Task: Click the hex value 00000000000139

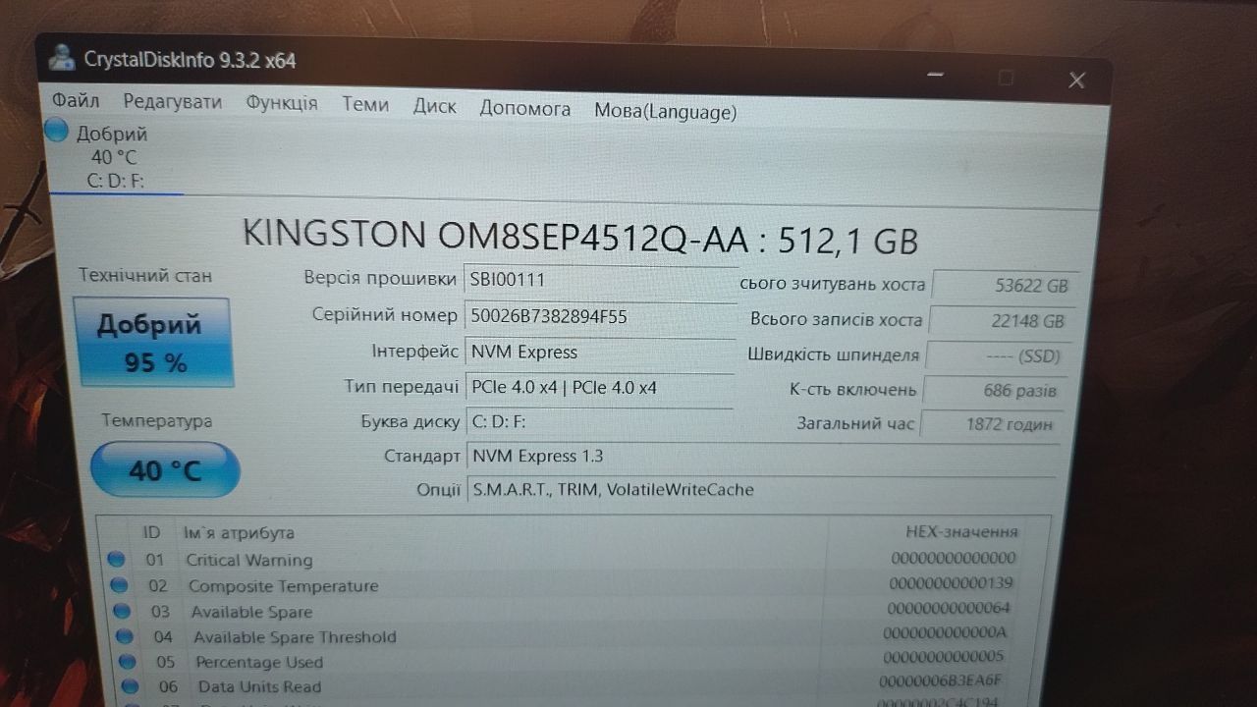Action: tap(951, 582)
